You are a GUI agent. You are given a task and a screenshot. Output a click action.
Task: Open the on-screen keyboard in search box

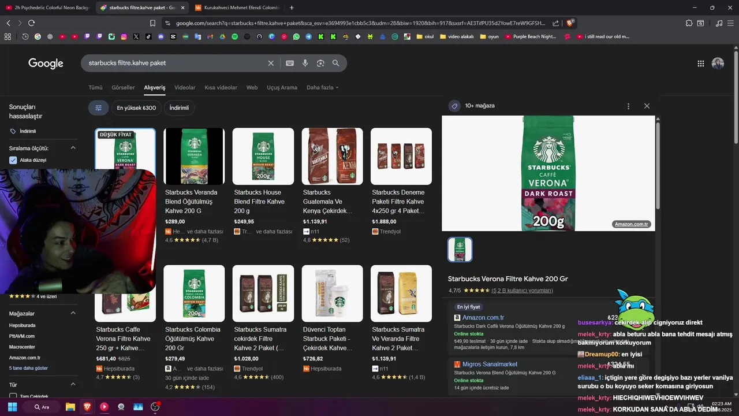coord(290,63)
